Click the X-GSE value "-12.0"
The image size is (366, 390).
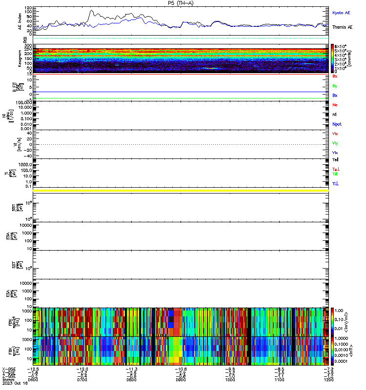point(82,369)
